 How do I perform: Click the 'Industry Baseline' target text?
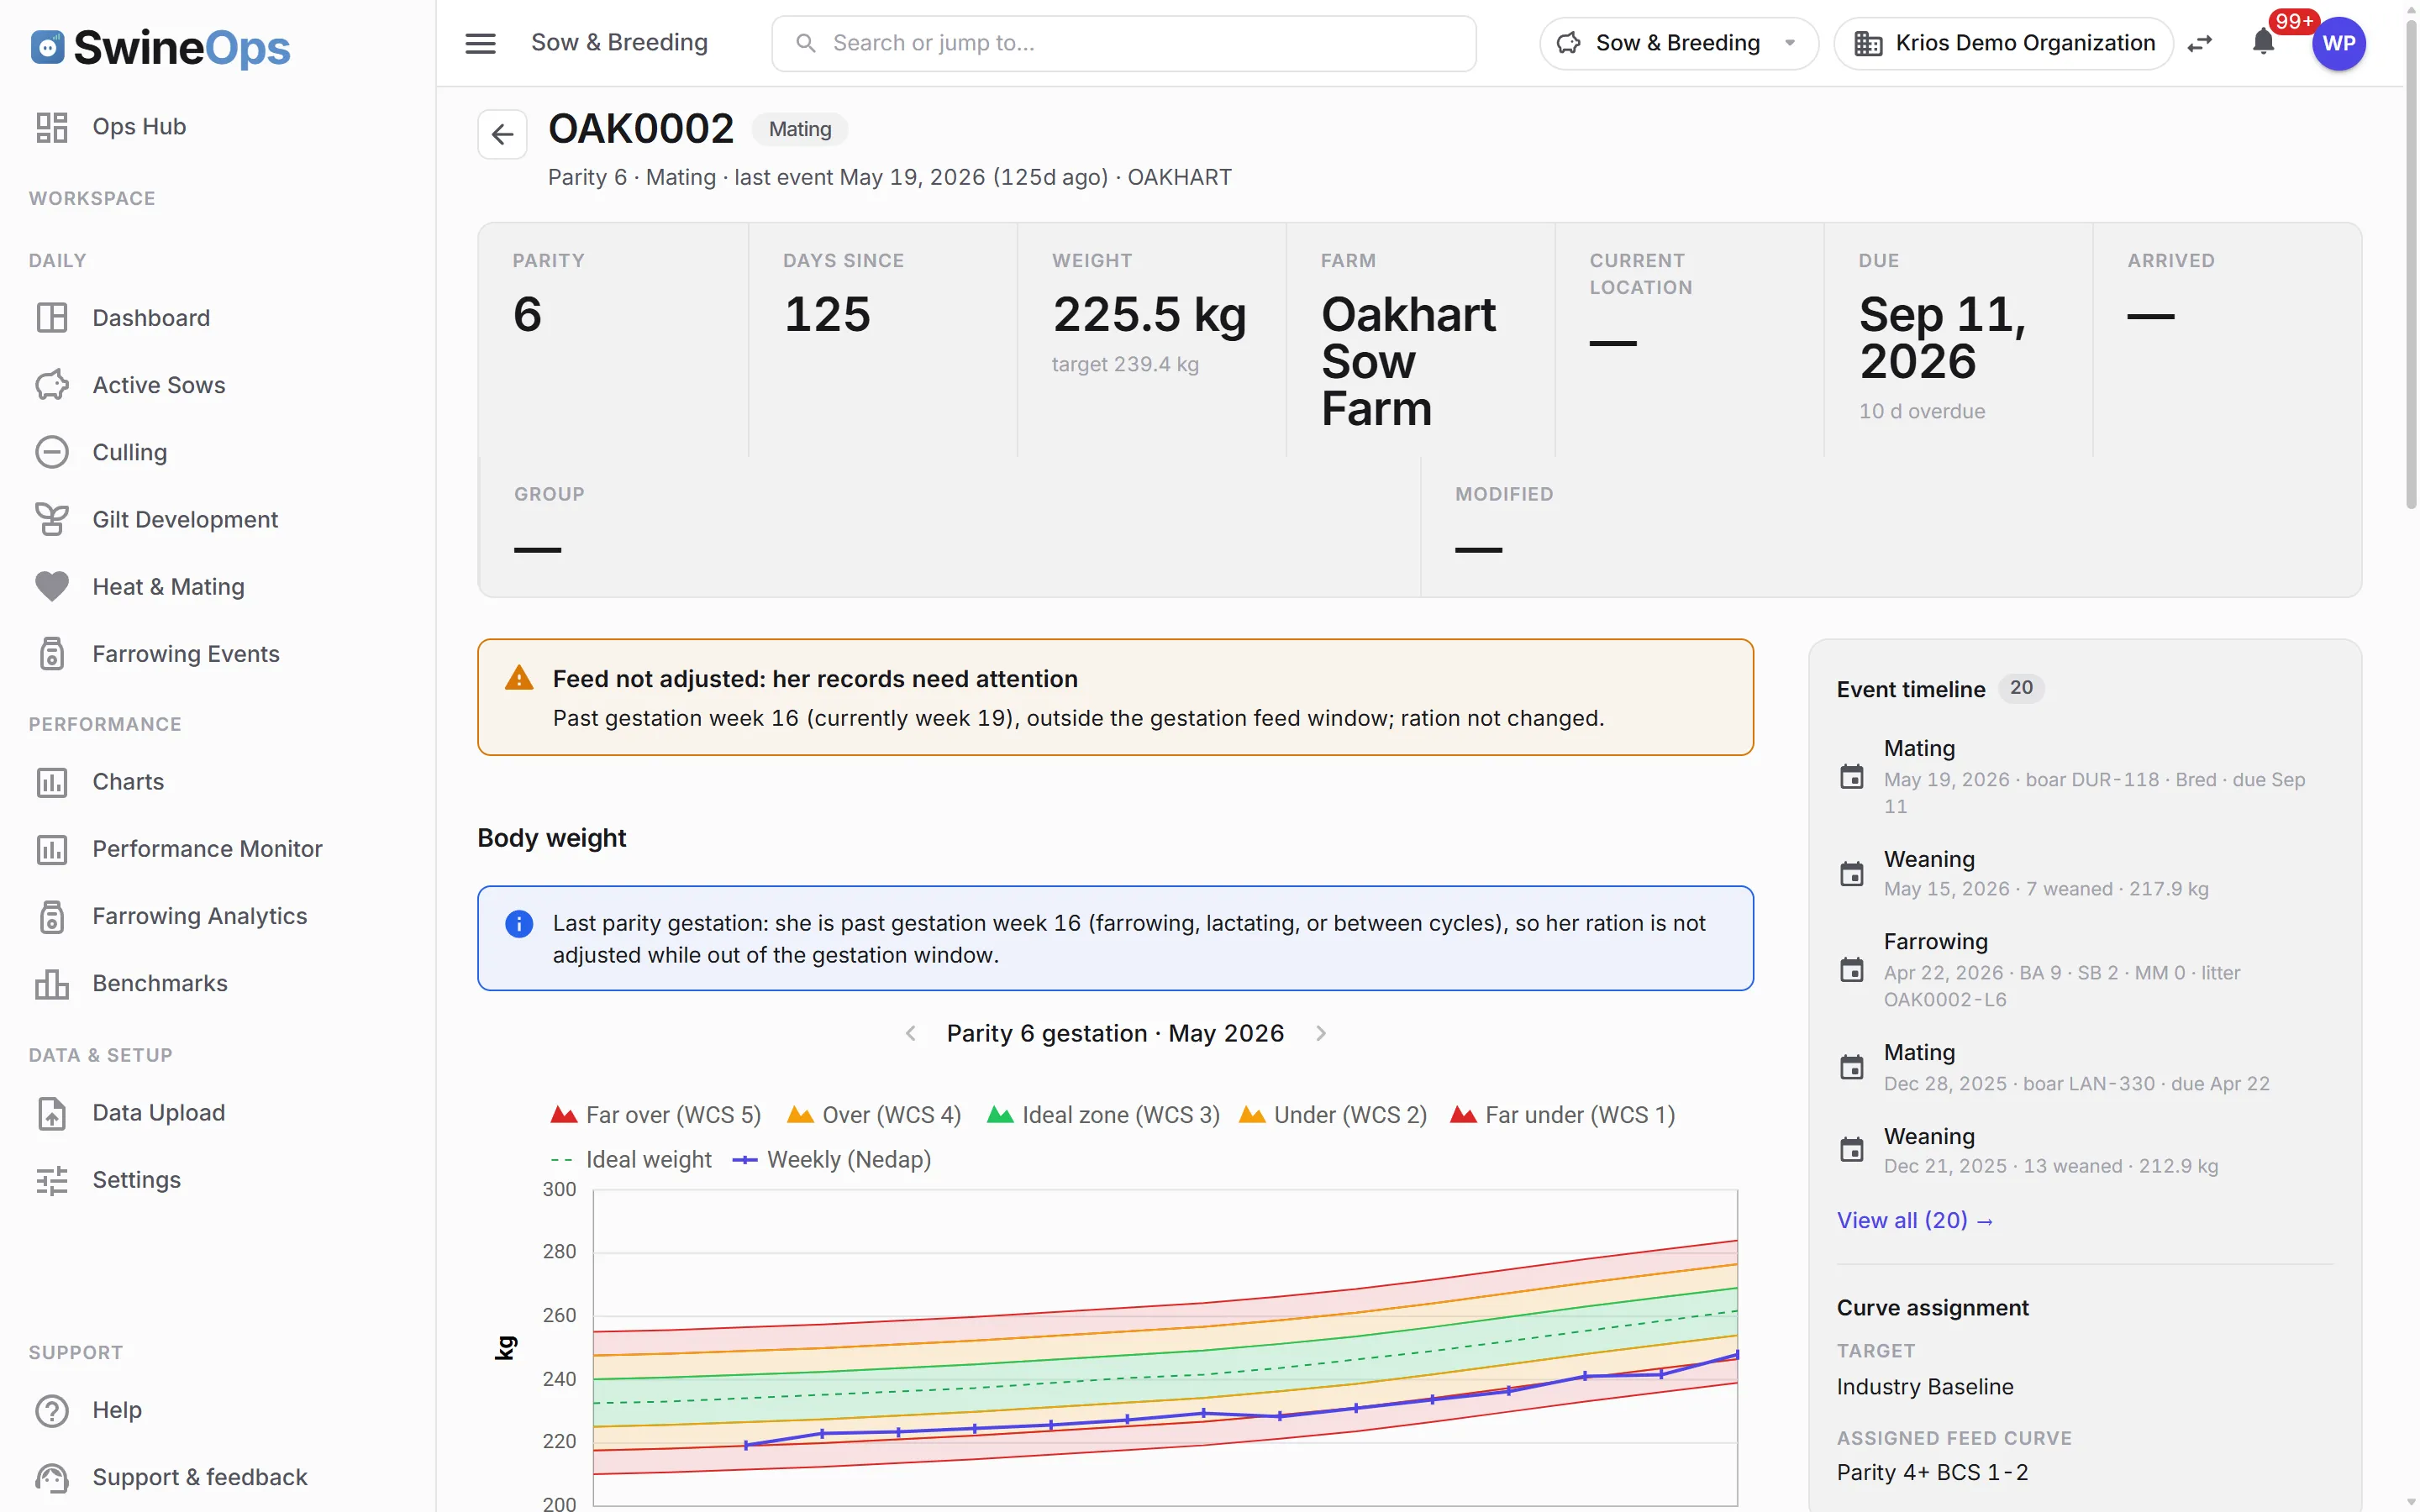coord(1925,1386)
